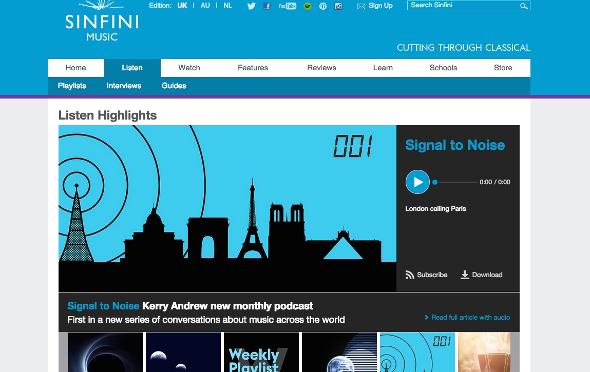
Task: Open the Pinterest icon link
Action: pyautogui.click(x=323, y=6)
